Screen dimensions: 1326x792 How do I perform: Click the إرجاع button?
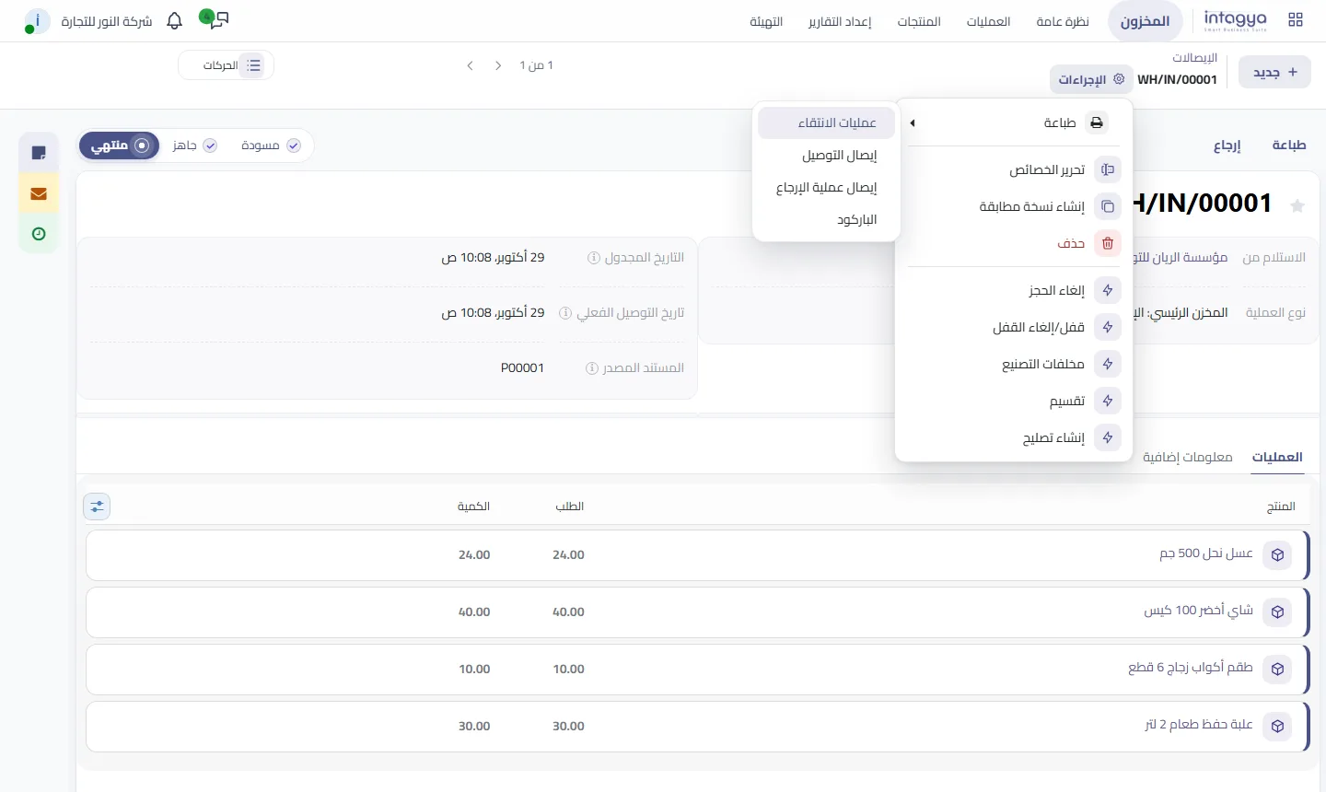pyautogui.click(x=1227, y=146)
